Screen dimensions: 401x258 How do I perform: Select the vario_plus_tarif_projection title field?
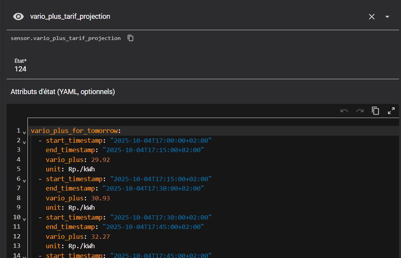(70, 16)
